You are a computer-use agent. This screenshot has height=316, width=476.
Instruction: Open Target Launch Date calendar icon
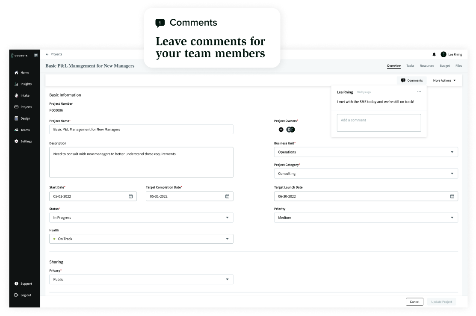coord(452,196)
